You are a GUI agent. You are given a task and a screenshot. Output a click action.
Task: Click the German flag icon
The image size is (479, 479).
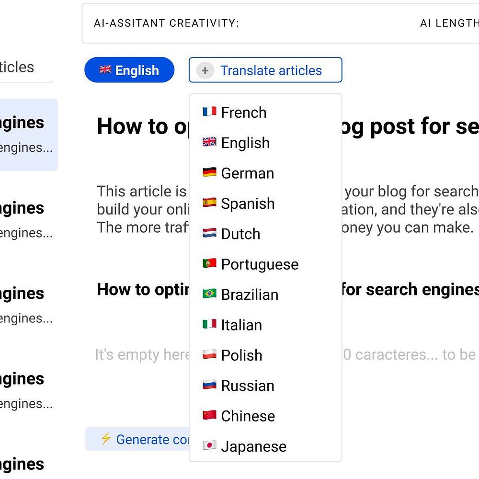tap(209, 173)
